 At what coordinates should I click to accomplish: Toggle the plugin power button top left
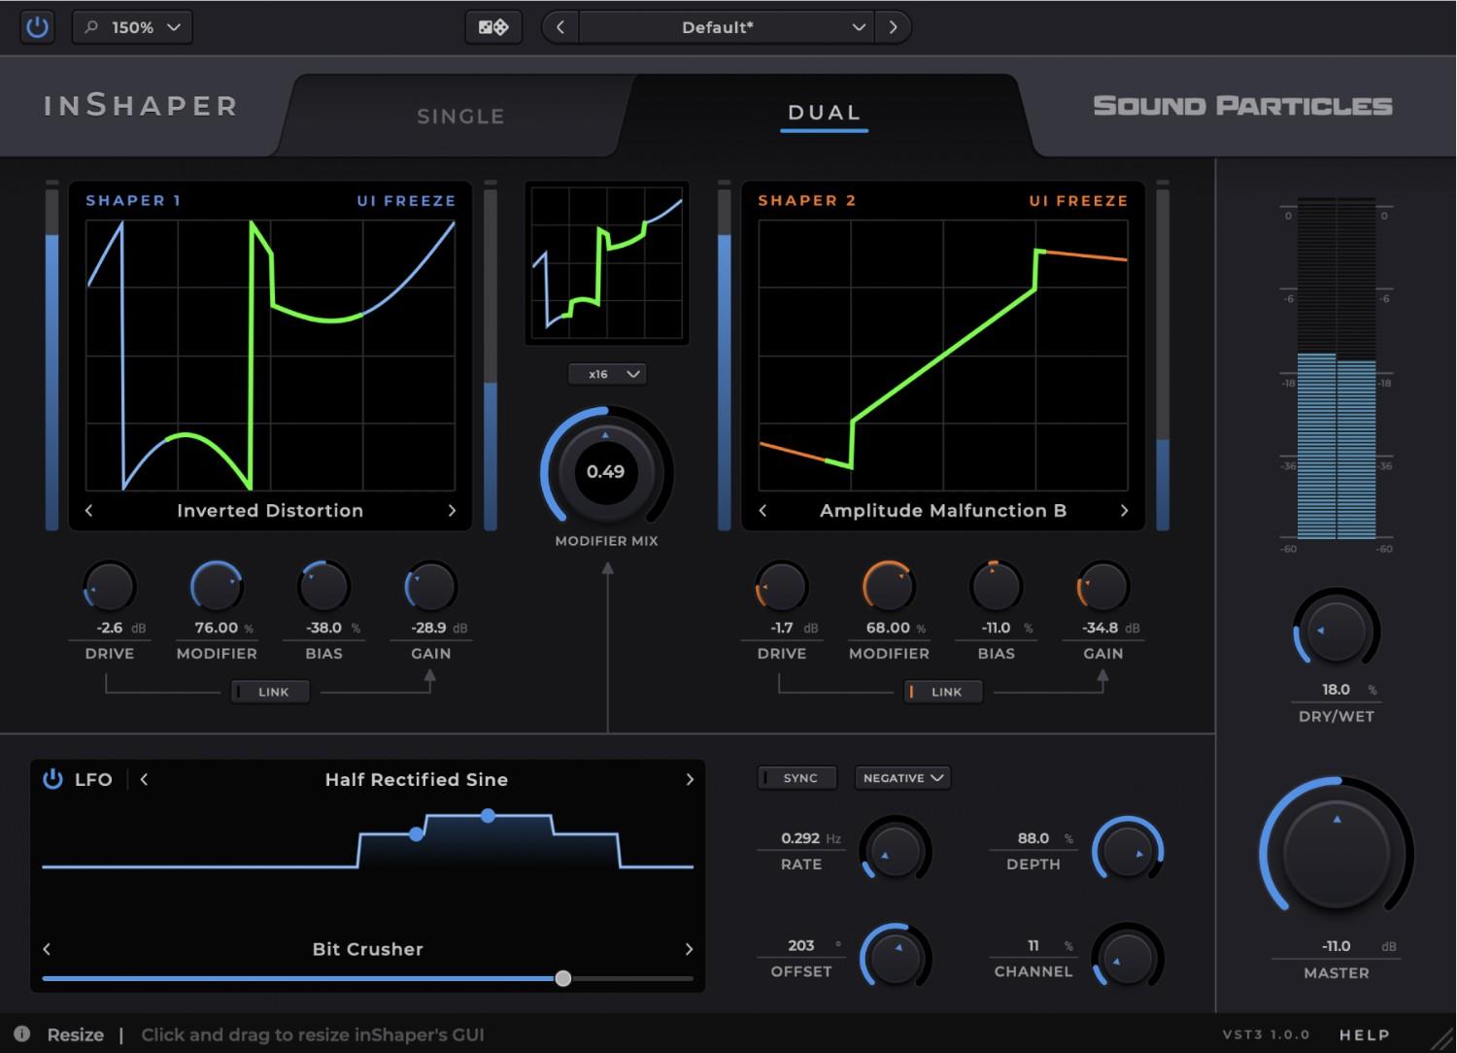(38, 27)
